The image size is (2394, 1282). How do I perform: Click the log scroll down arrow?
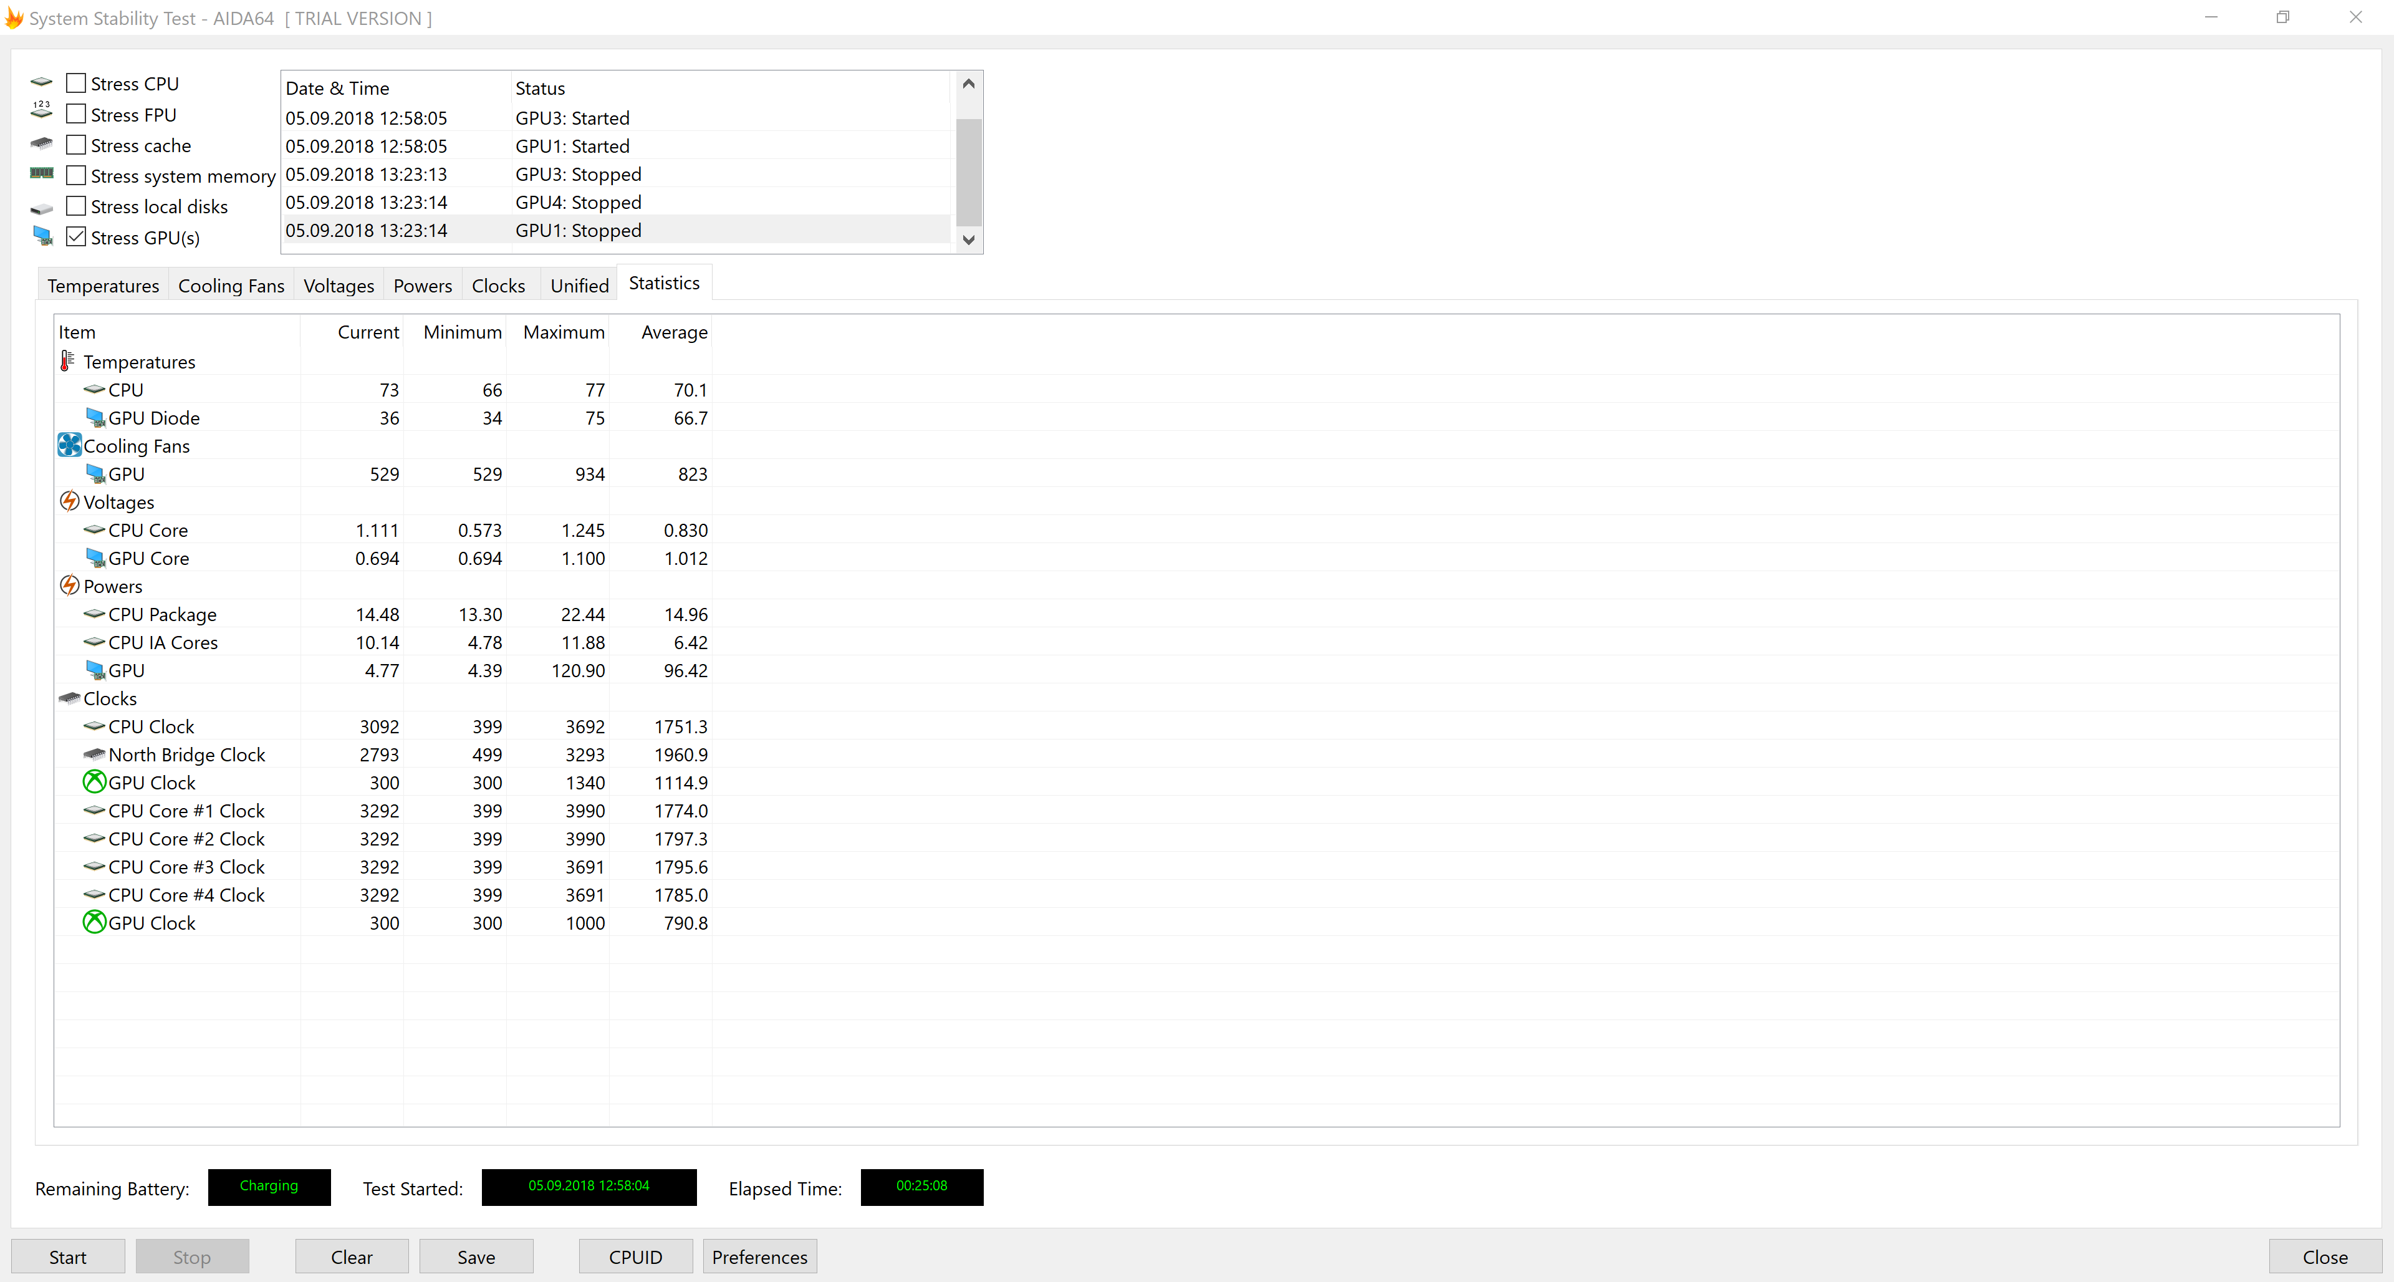pyautogui.click(x=968, y=240)
